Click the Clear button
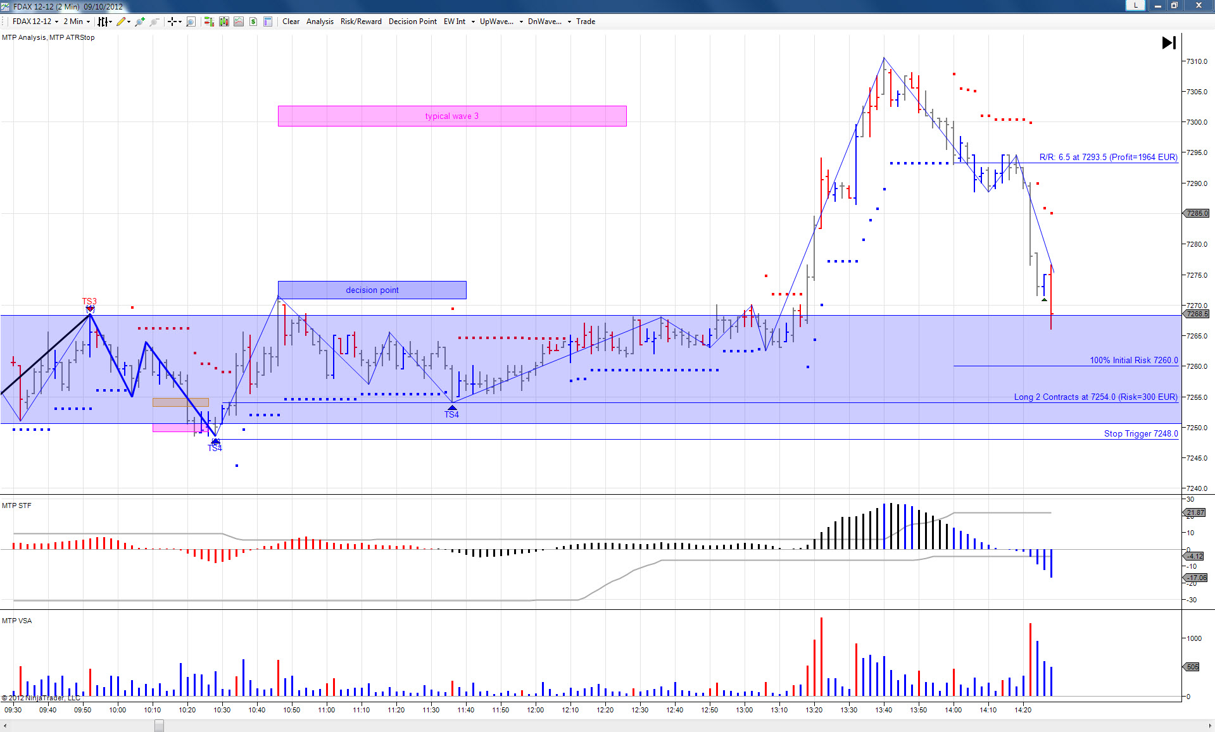This screenshot has height=732, width=1215. pos(291,22)
